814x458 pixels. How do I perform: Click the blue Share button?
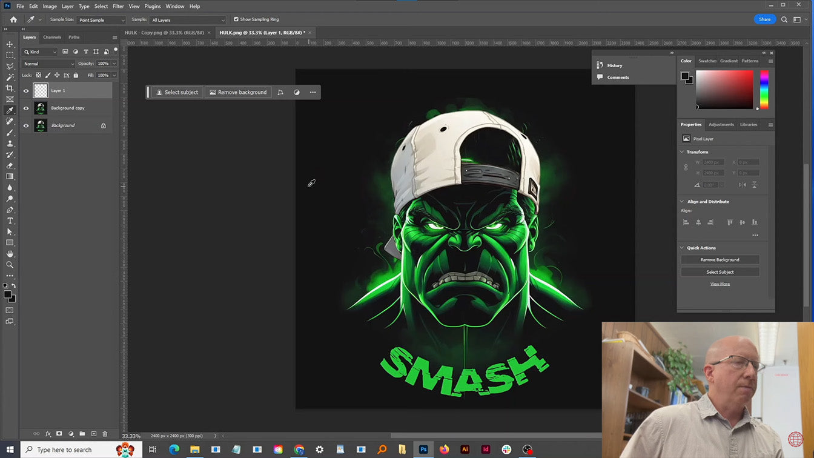(x=765, y=19)
